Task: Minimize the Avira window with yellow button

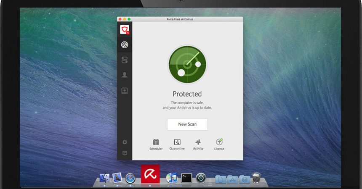Action: [x=125, y=19]
